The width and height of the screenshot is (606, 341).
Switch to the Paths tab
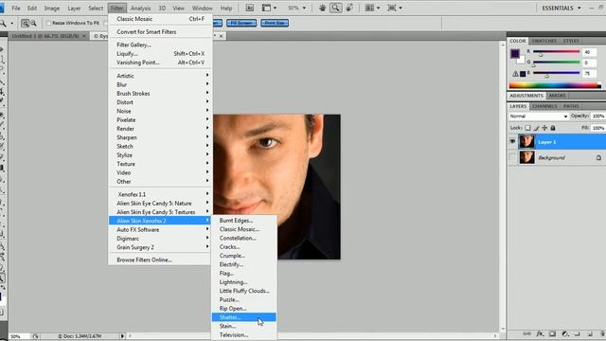571,106
